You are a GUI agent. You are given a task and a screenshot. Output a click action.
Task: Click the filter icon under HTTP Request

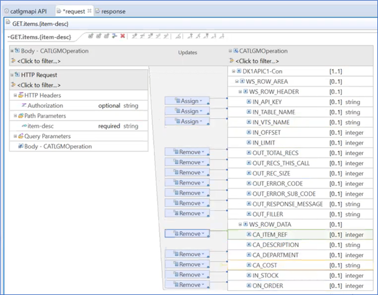pos(13,85)
